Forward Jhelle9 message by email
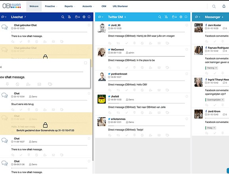 pyautogui.click(x=159, y=113)
